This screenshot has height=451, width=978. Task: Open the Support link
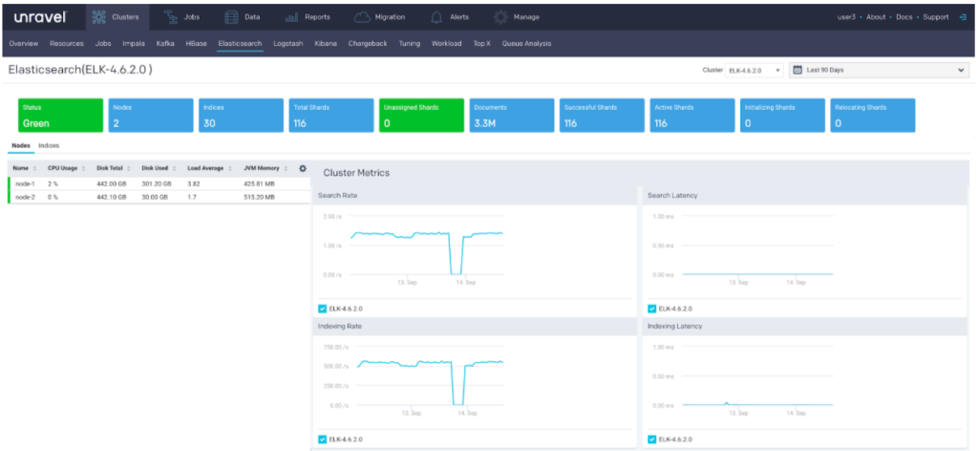coord(936,17)
